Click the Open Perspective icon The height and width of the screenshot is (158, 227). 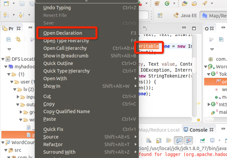(160, 15)
